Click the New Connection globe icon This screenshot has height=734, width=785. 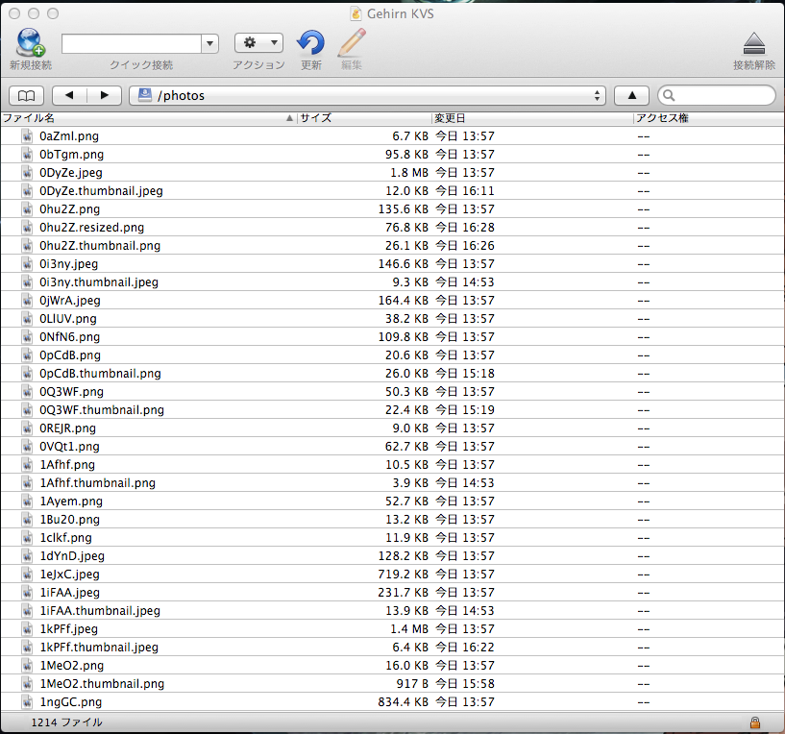point(30,43)
